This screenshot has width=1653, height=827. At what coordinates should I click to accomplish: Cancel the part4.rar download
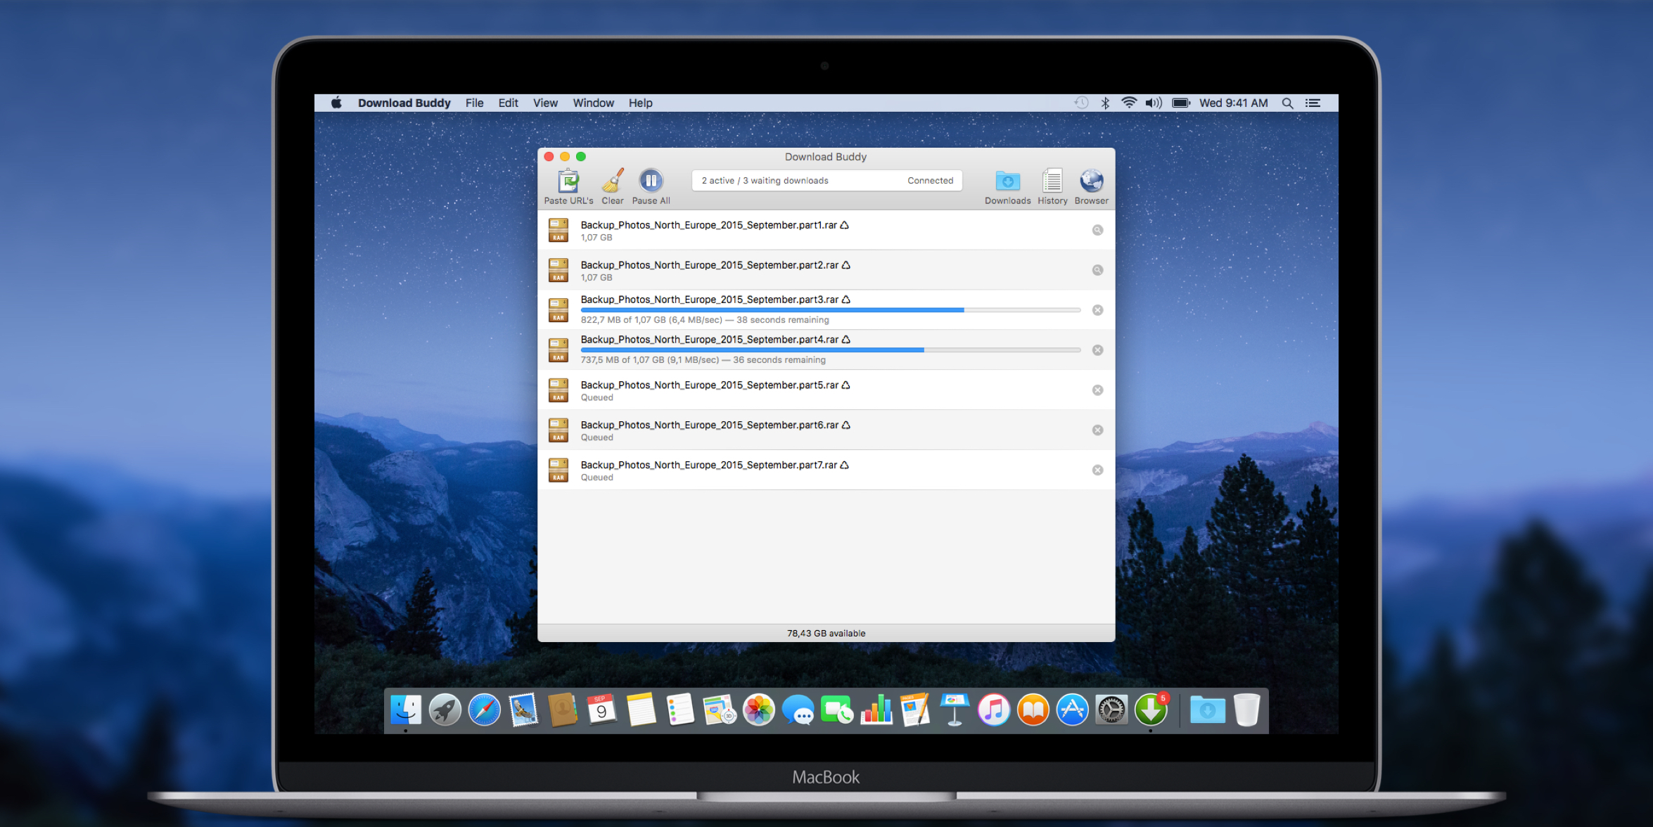pyautogui.click(x=1097, y=350)
